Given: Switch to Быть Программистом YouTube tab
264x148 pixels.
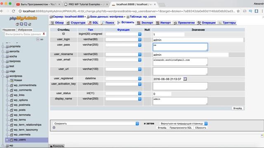Looking at the screenshot, I should point(38,5).
